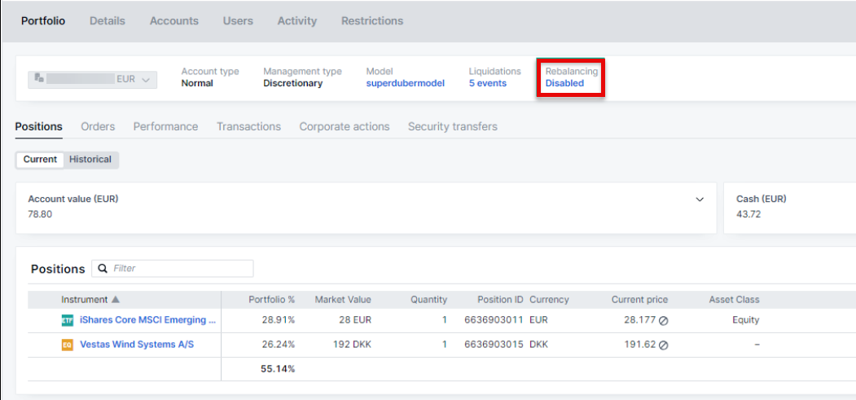Click the Disabled rebalancing link
The width and height of the screenshot is (856, 400).
coord(564,83)
